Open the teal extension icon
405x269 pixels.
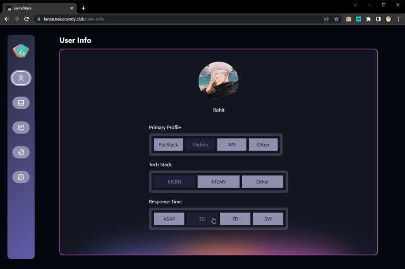[x=358, y=19]
